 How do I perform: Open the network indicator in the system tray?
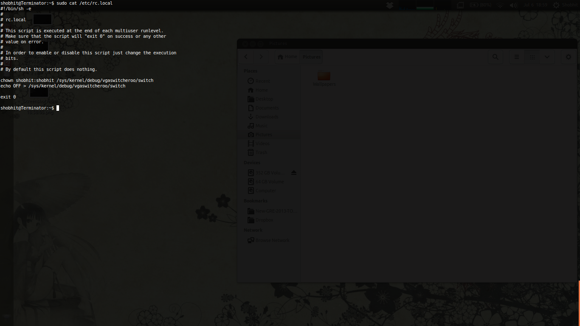pyautogui.click(x=499, y=5)
